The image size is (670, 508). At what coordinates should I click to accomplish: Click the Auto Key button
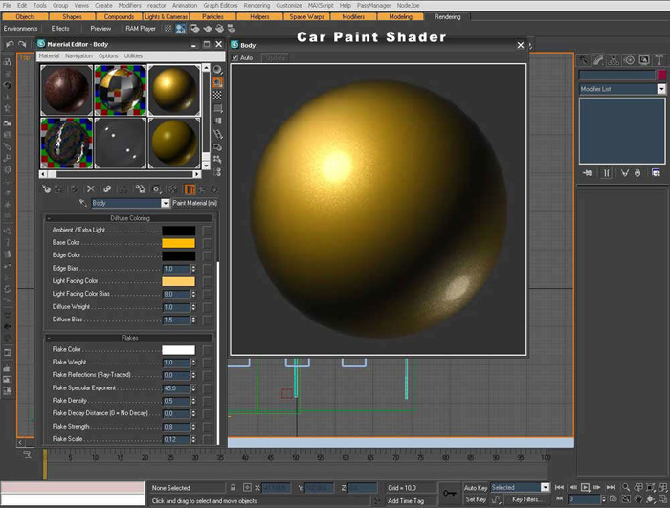[476, 487]
